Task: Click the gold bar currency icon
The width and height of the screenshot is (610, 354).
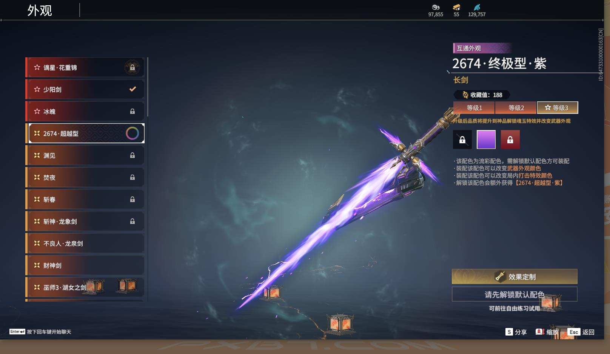Action: [456, 7]
